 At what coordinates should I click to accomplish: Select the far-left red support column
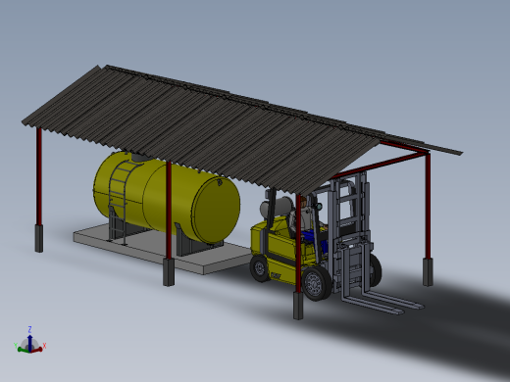coord(39,176)
